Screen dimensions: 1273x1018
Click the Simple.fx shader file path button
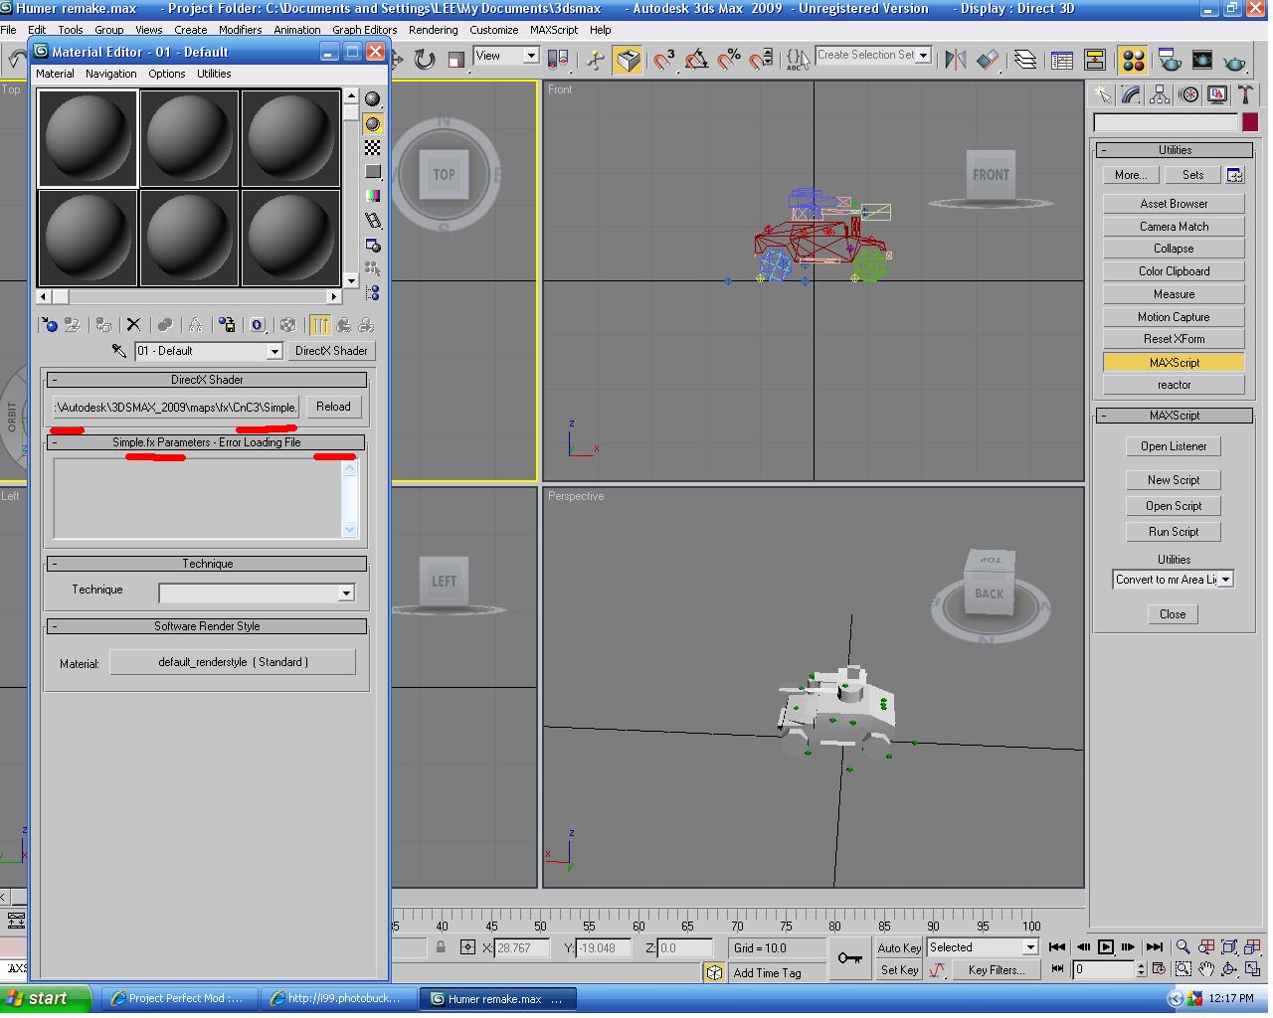(176, 407)
